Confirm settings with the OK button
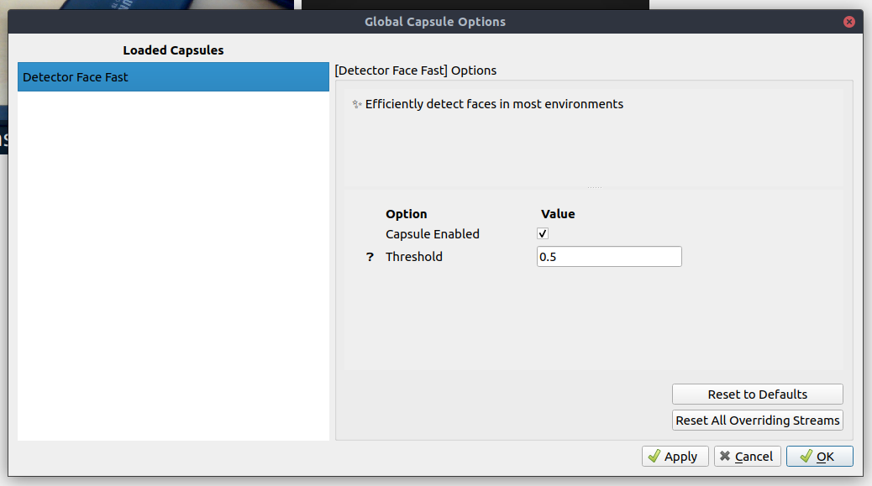The image size is (872, 486). (x=820, y=457)
